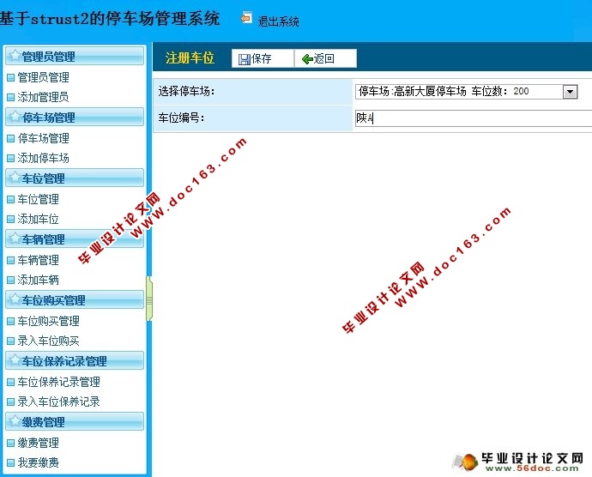Click the square icon before 添加车位
Image resolution: width=592 pixels, height=477 pixels.
(11, 219)
